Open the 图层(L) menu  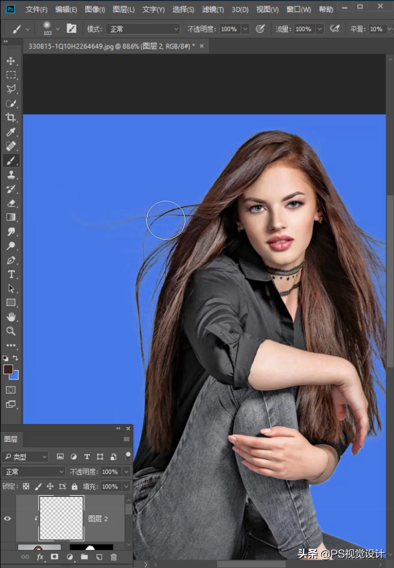[x=124, y=10]
